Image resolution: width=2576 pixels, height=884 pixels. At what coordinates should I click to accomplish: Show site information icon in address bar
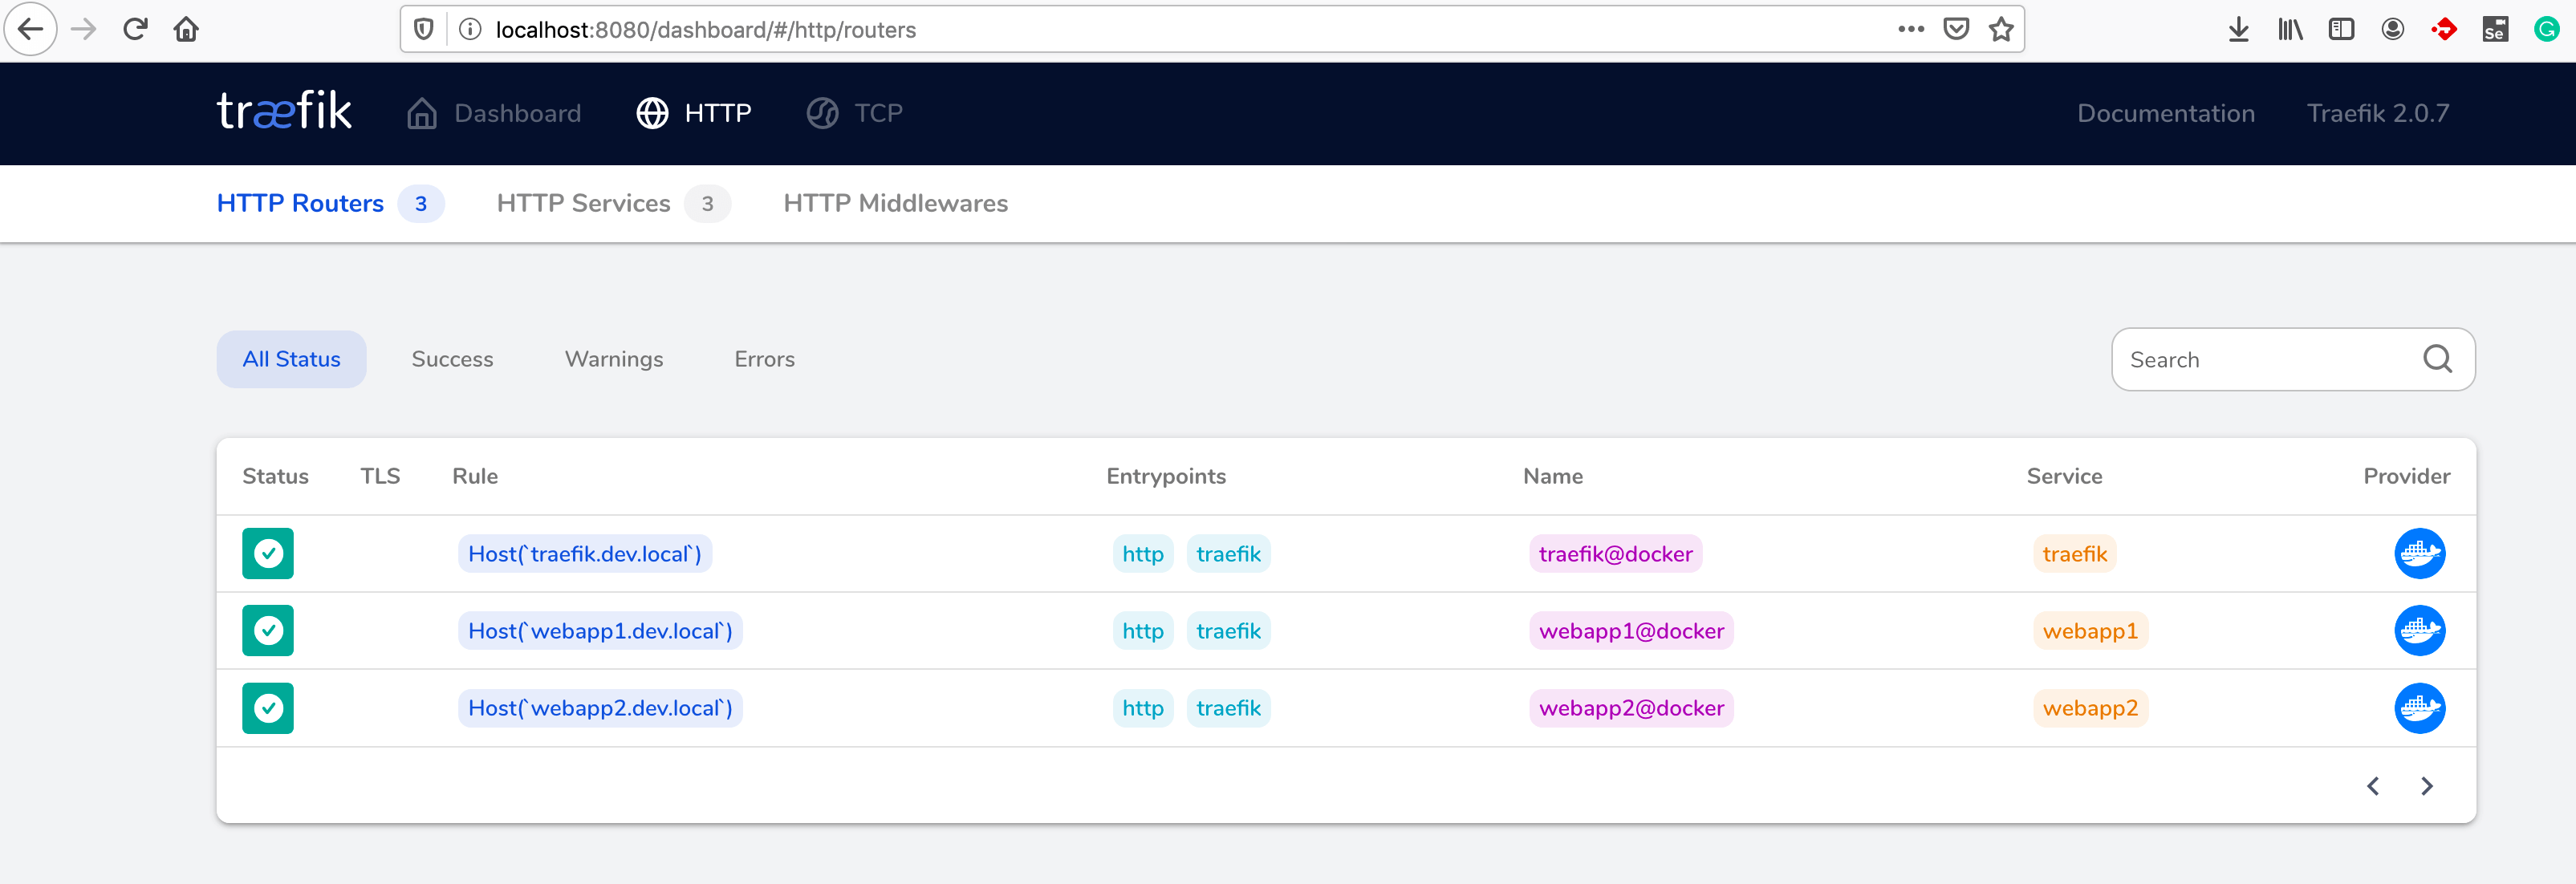469,29
